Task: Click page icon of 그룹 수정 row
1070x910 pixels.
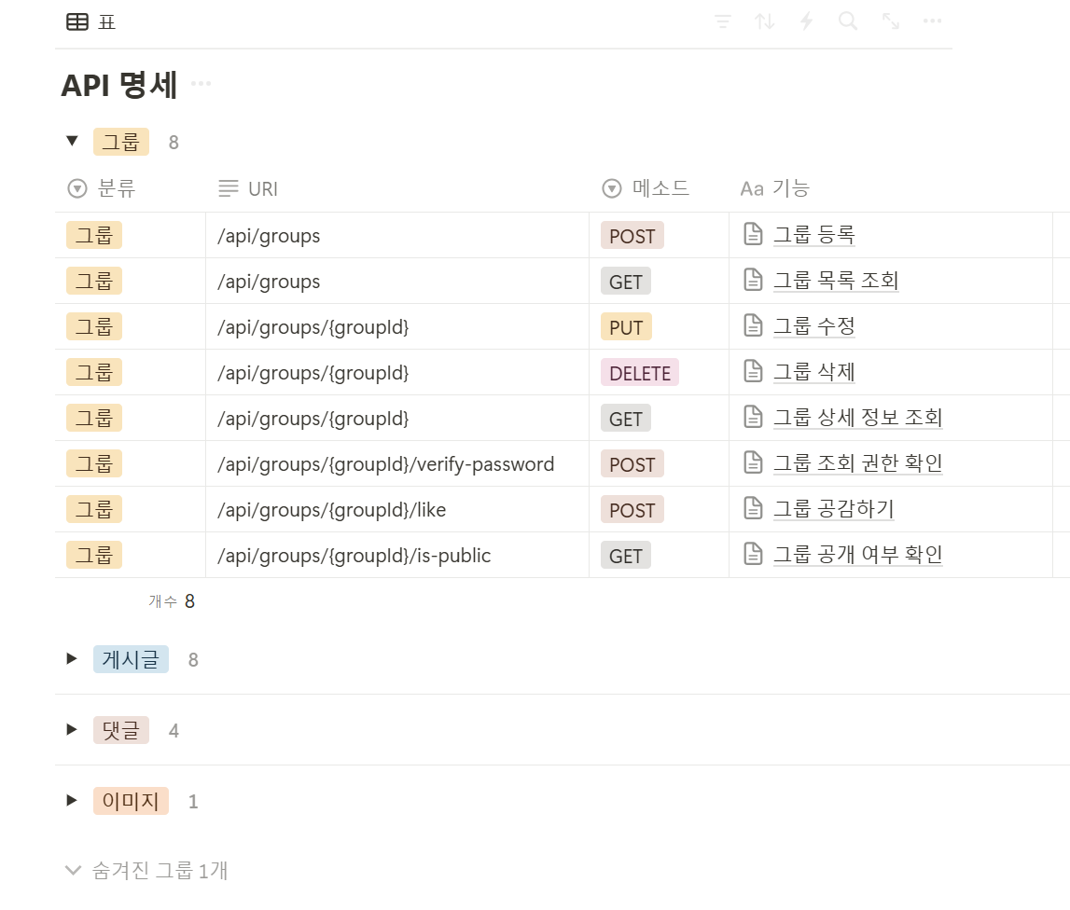Action: pyautogui.click(x=753, y=325)
